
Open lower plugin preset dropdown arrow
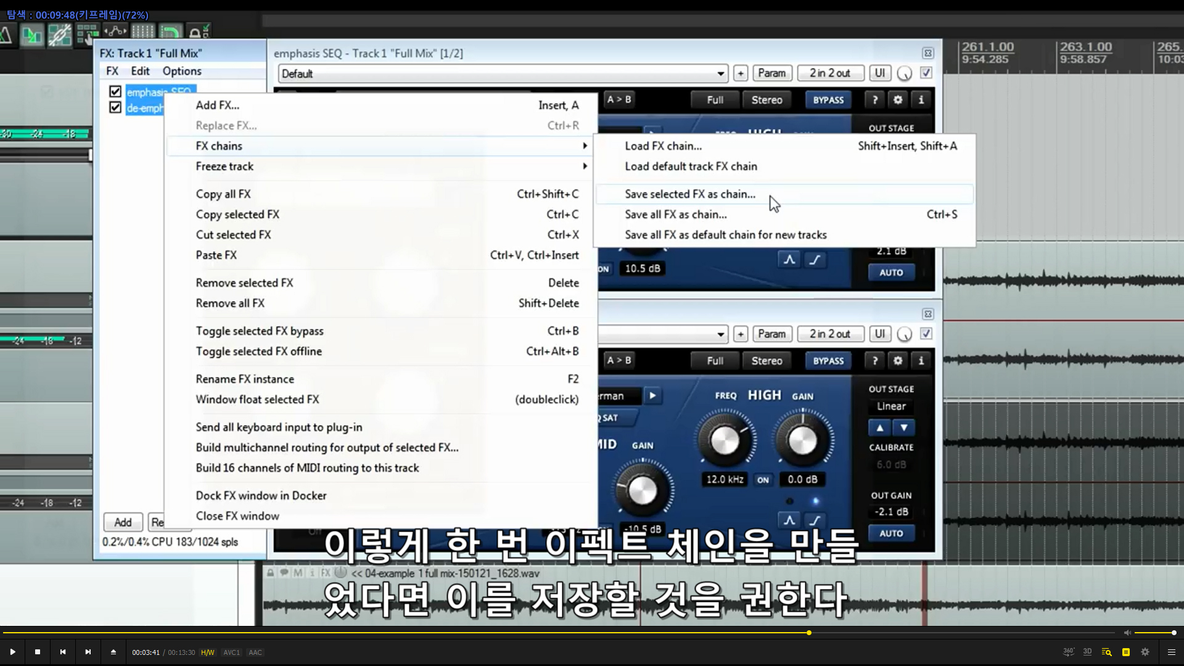click(x=720, y=334)
